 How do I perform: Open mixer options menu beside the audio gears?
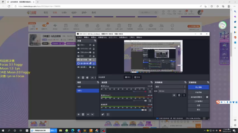click(x=108, y=114)
